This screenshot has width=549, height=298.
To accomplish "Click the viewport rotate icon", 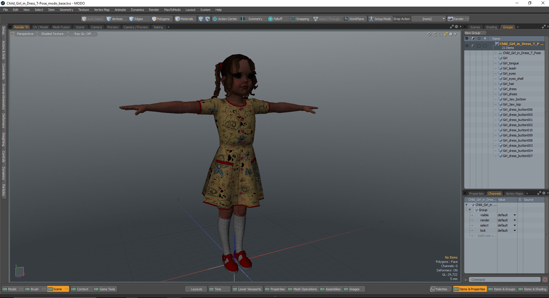I will click(x=435, y=34).
